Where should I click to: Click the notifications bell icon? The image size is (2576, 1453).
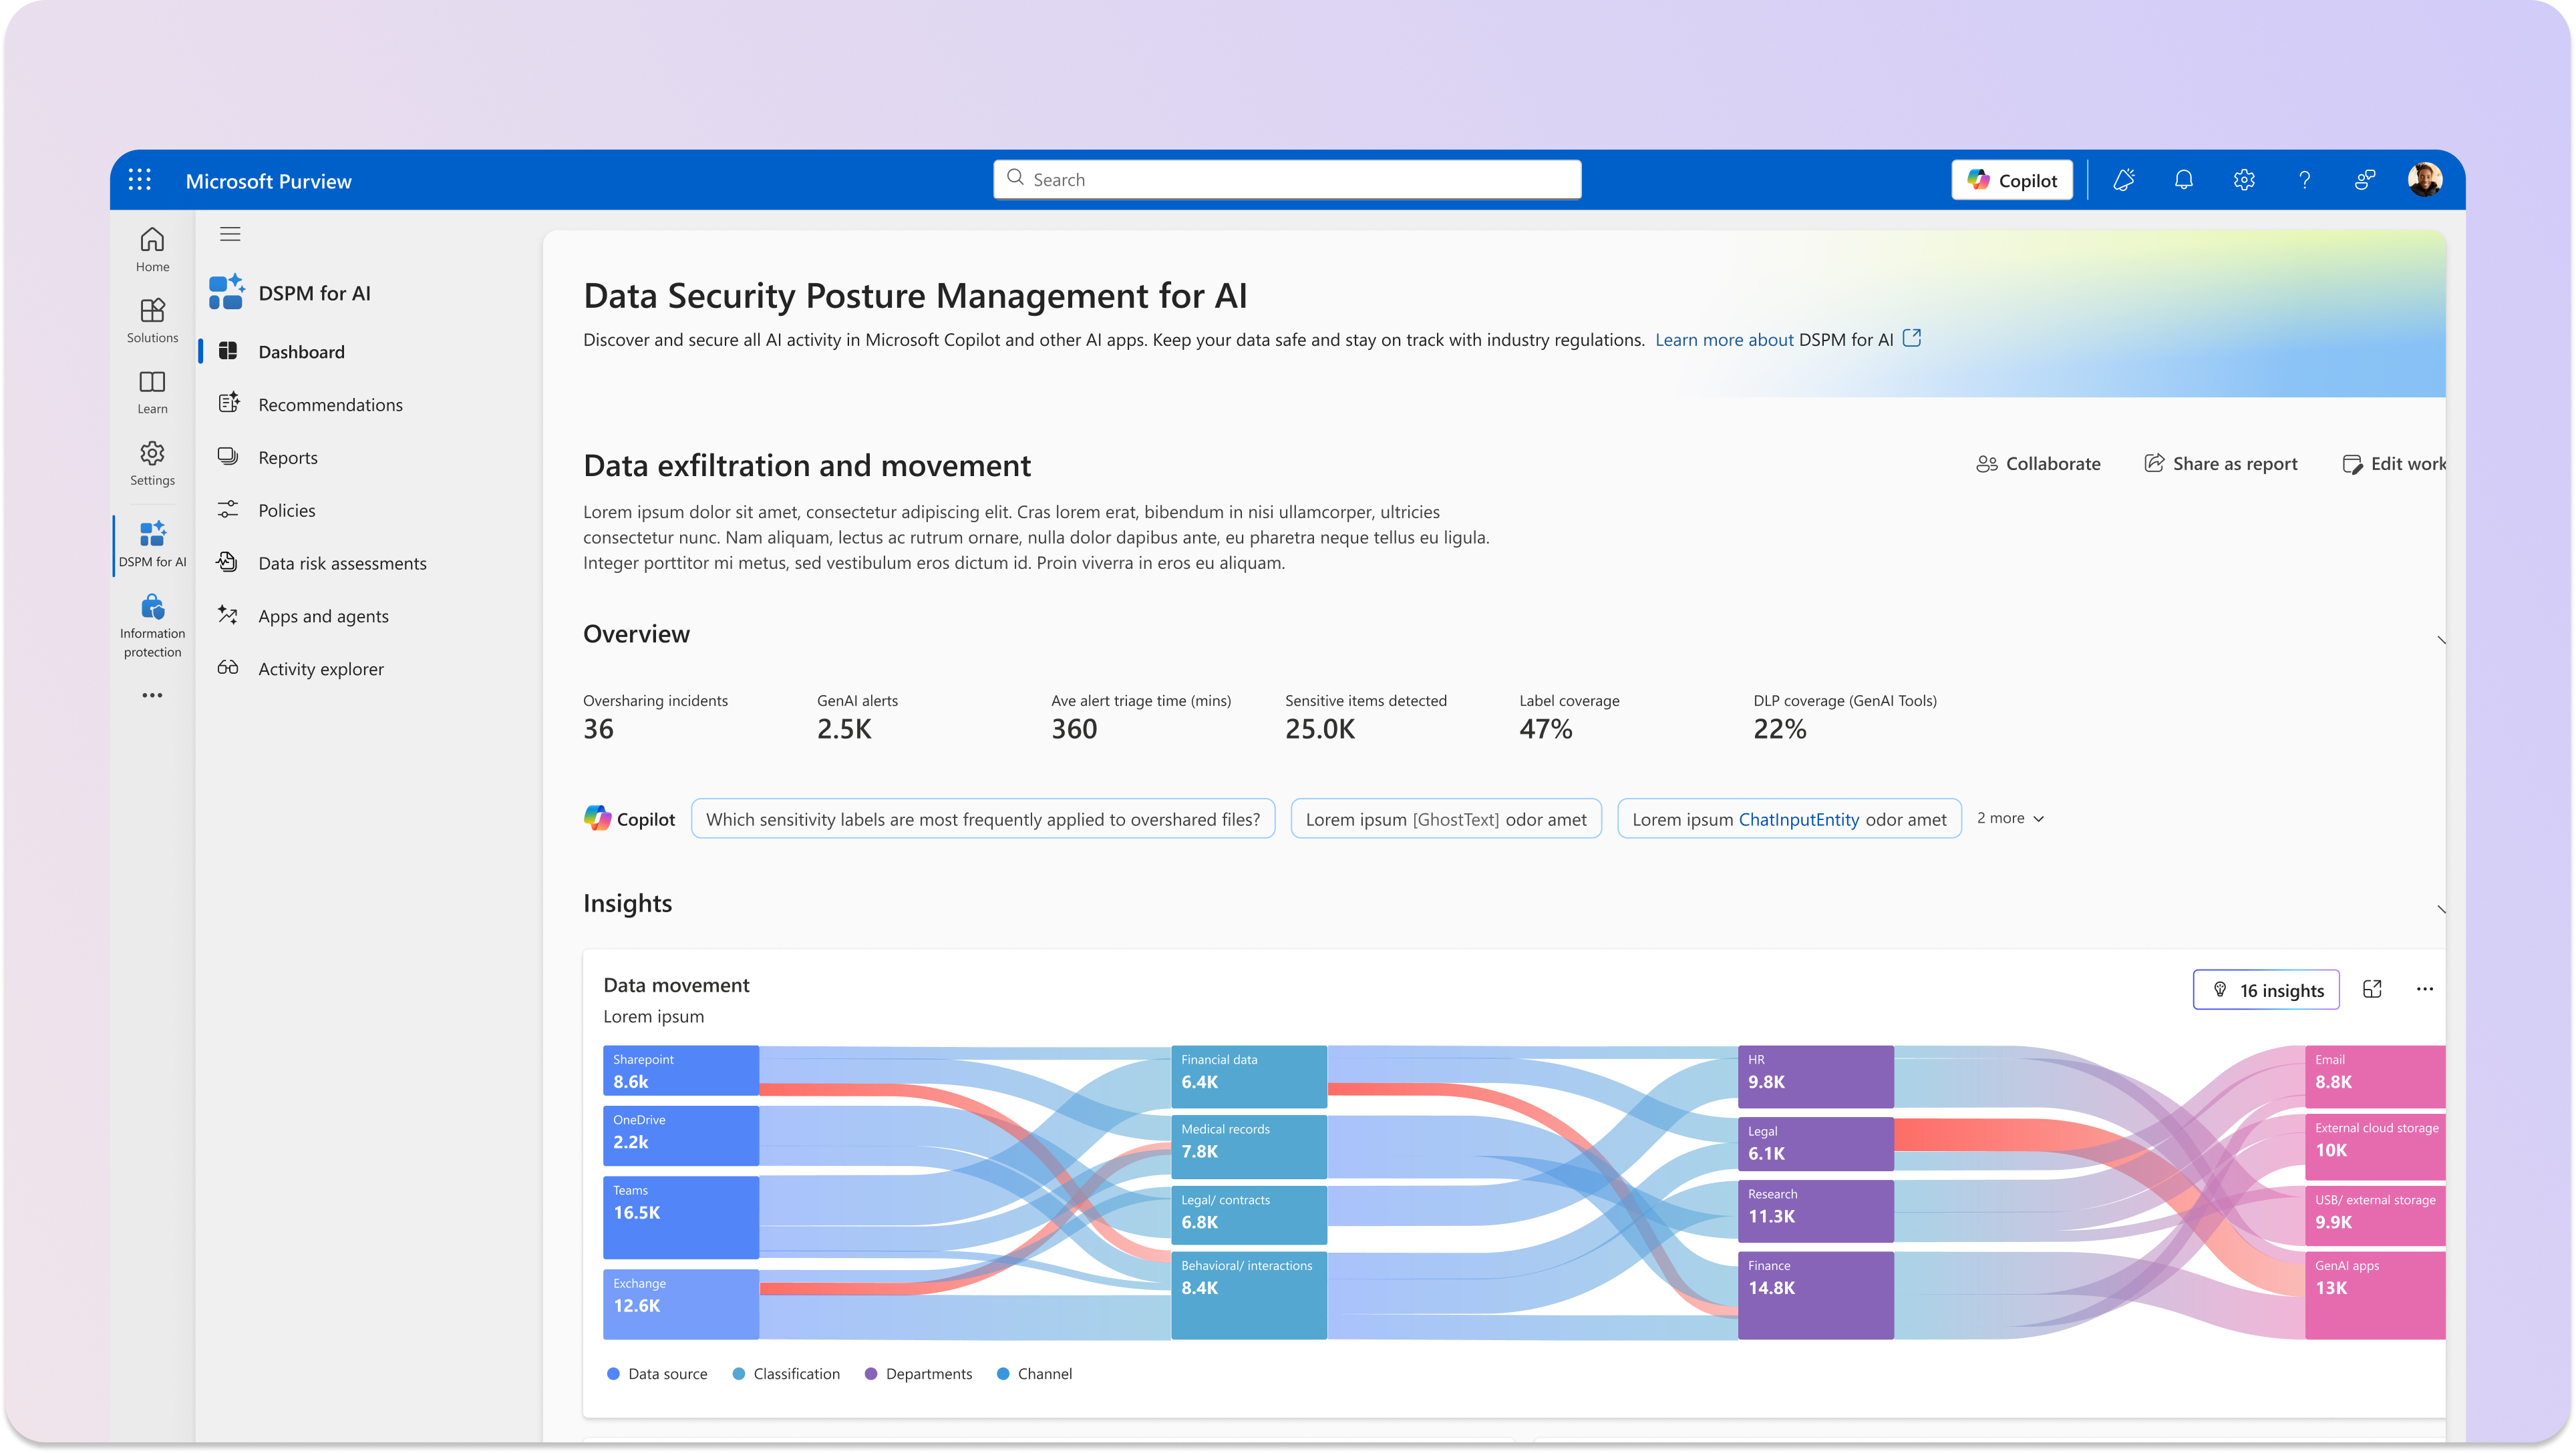click(x=2183, y=180)
